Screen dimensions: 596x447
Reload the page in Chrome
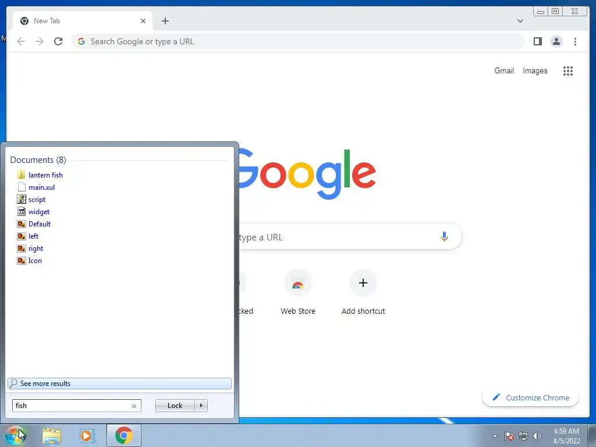coord(58,41)
